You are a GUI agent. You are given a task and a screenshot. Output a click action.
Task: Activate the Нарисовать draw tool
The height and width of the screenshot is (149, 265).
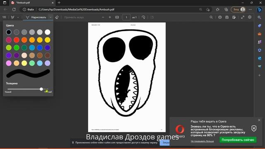tap(36, 17)
